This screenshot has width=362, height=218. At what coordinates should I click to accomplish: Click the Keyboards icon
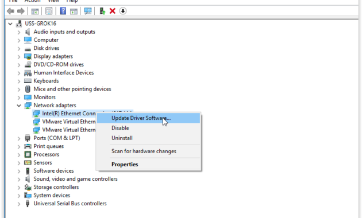(28, 81)
